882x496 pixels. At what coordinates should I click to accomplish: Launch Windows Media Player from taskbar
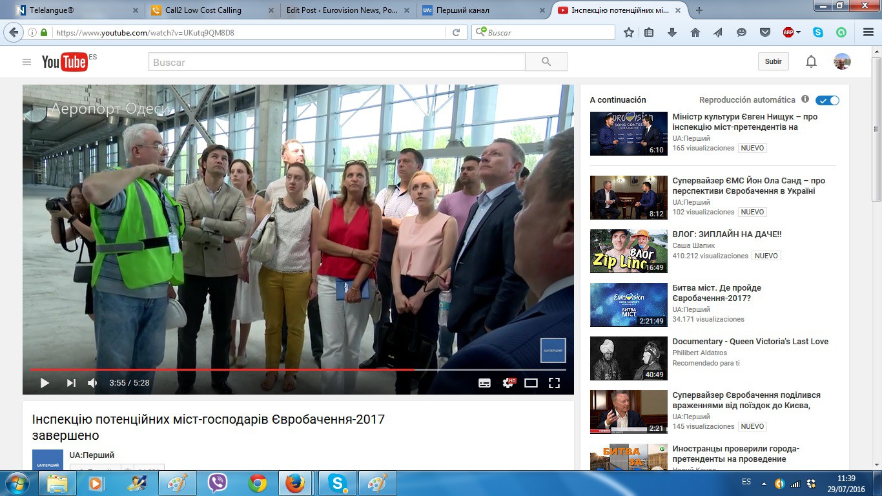(96, 483)
